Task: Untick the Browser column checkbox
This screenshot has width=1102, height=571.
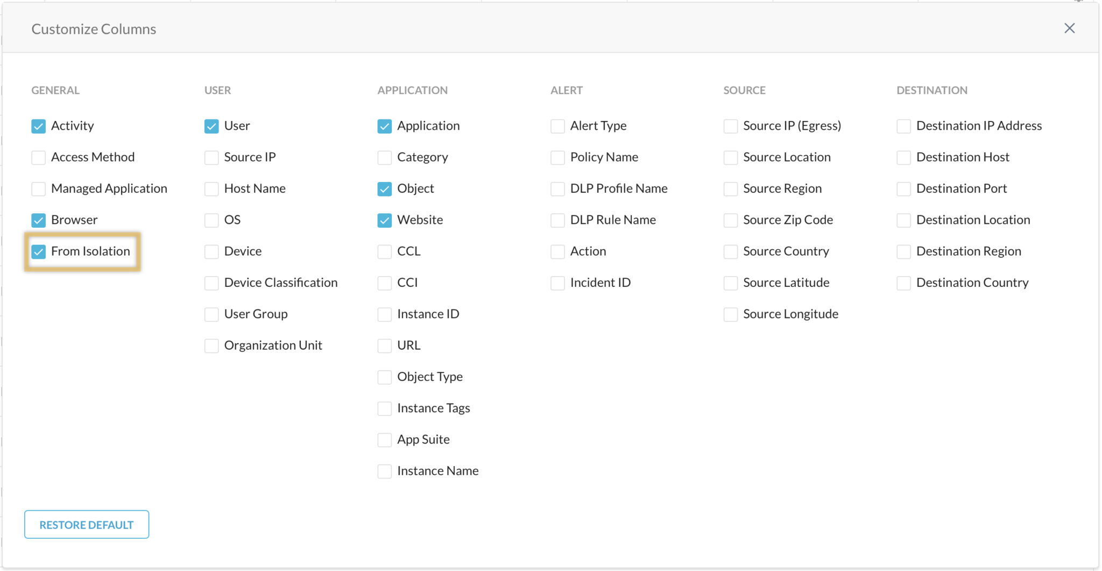Action: click(x=39, y=221)
